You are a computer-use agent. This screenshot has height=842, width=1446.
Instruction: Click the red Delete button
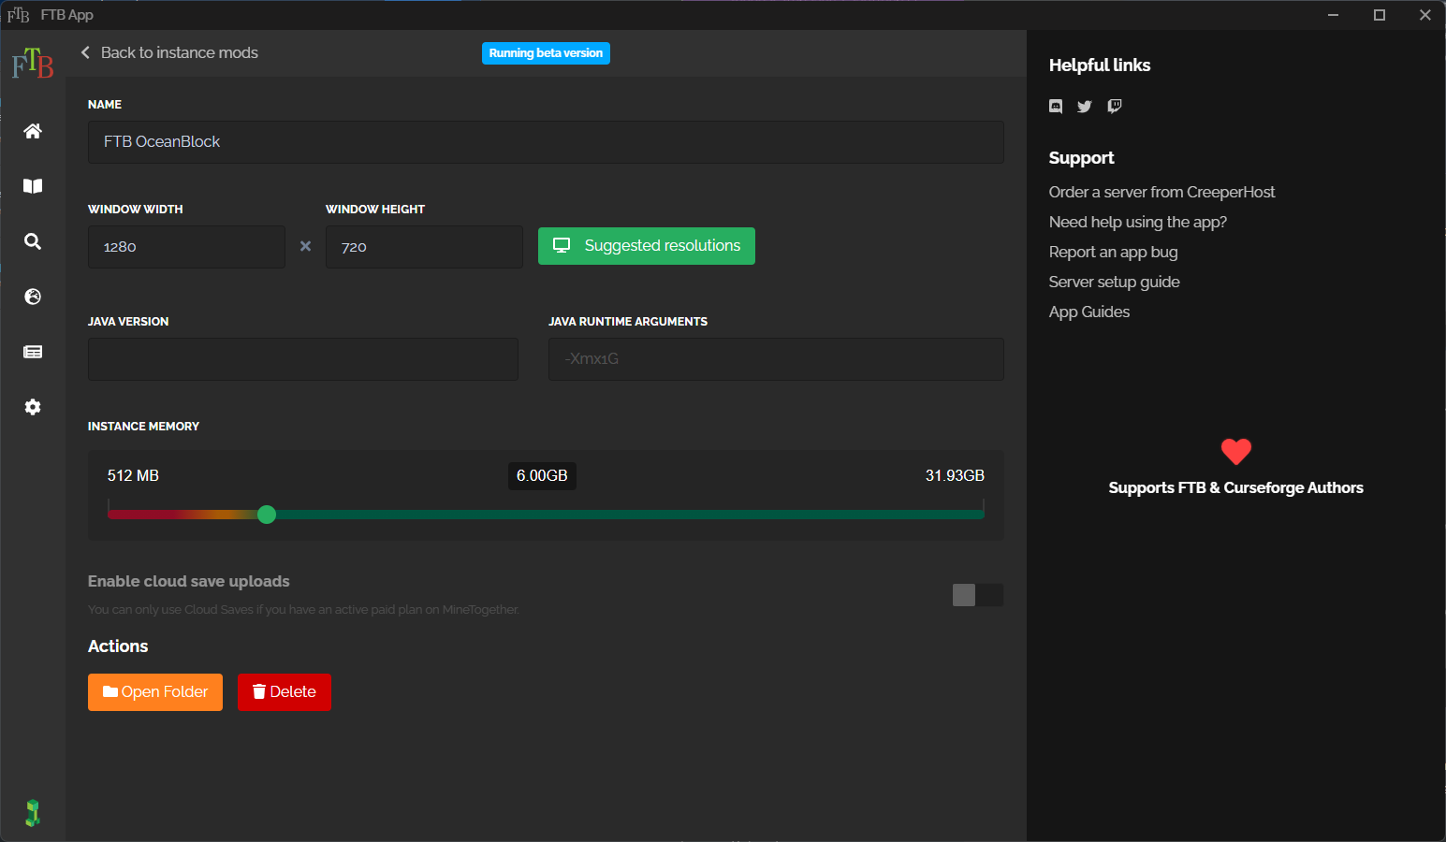click(x=285, y=692)
